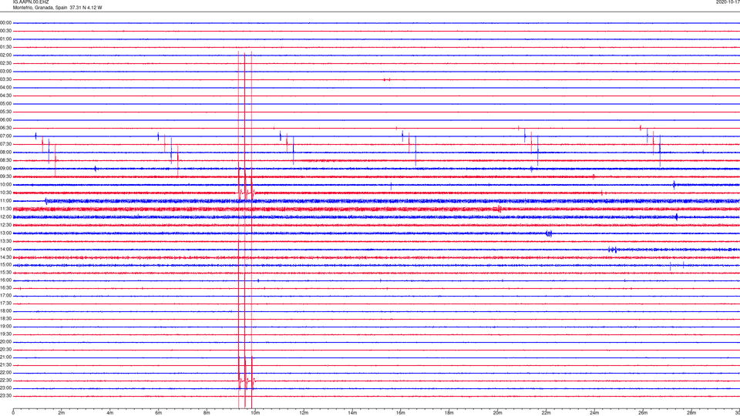The image size is (740, 416).
Task: Select the 20m axis tick label
Action: coord(497,413)
